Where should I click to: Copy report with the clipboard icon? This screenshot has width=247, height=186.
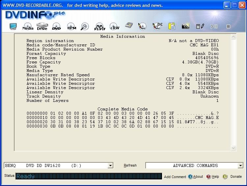pyautogui.click(x=172, y=26)
